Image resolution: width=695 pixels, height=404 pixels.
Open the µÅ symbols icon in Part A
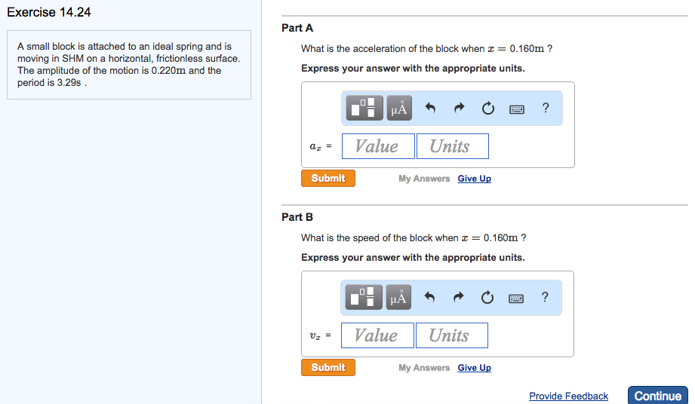pos(399,109)
